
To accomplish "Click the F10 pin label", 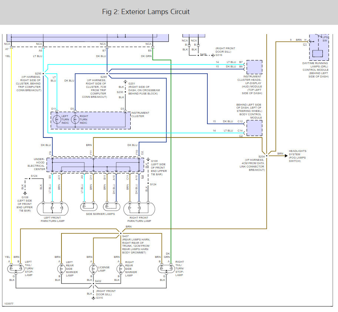I will click(137, 152).
